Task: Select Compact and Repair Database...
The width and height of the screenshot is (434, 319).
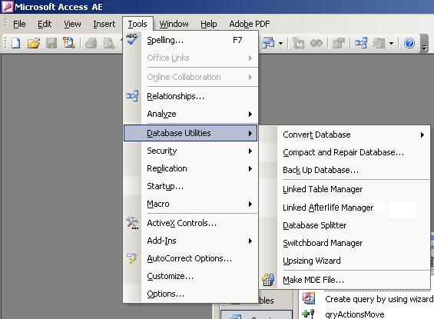Action: coord(345,152)
